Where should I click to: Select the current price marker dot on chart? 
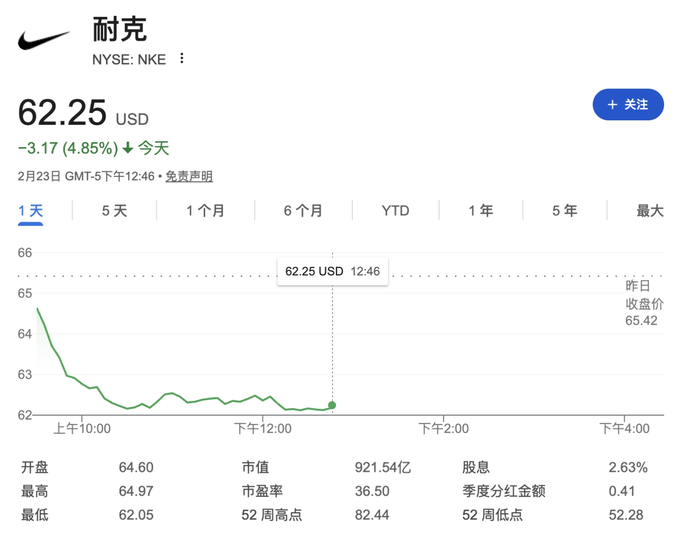332,405
